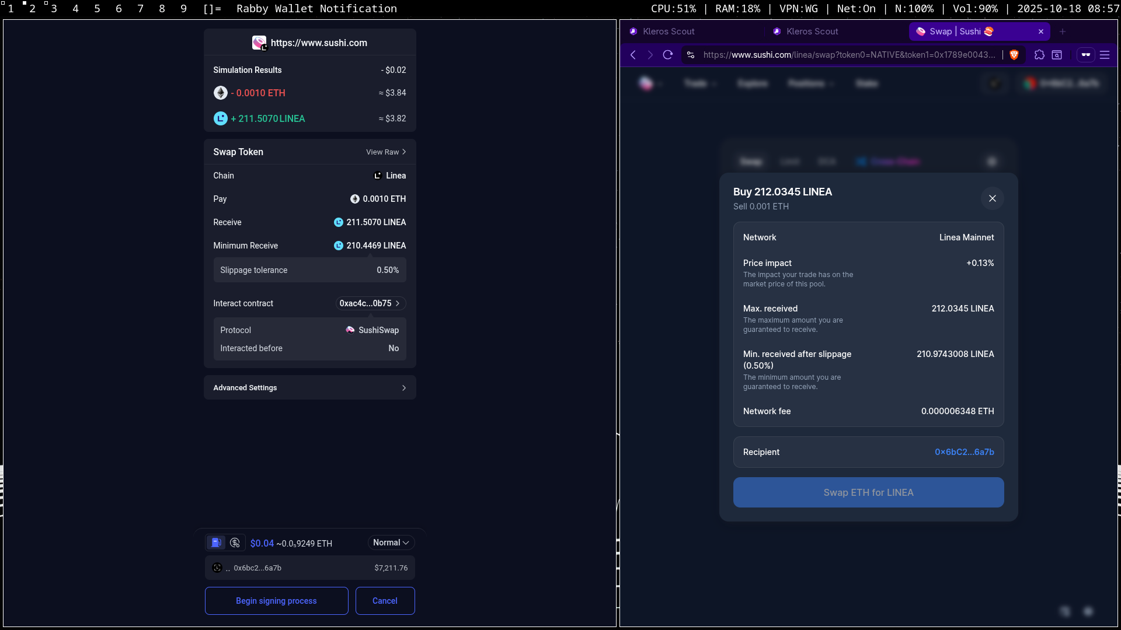Open interact contract 0xac4c...0b75 details
This screenshot has width=1121, height=630.
(x=370, y=303)
